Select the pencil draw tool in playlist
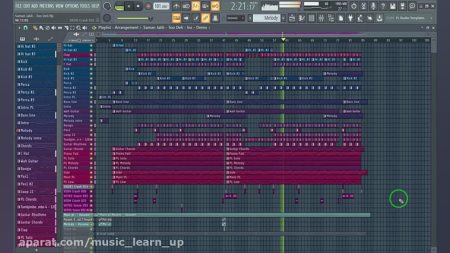 tap(35, 27)
